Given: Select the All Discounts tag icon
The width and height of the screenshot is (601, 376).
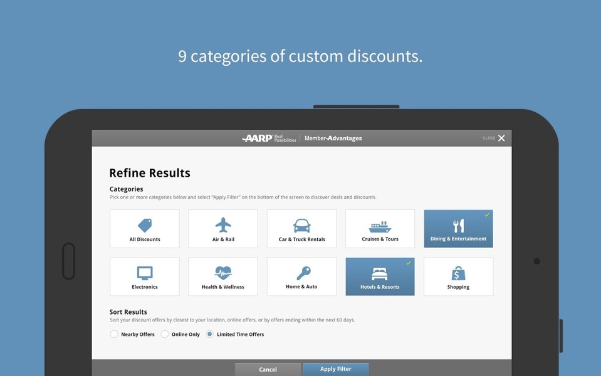Looking at the screenshot, I should click(145, 226).
